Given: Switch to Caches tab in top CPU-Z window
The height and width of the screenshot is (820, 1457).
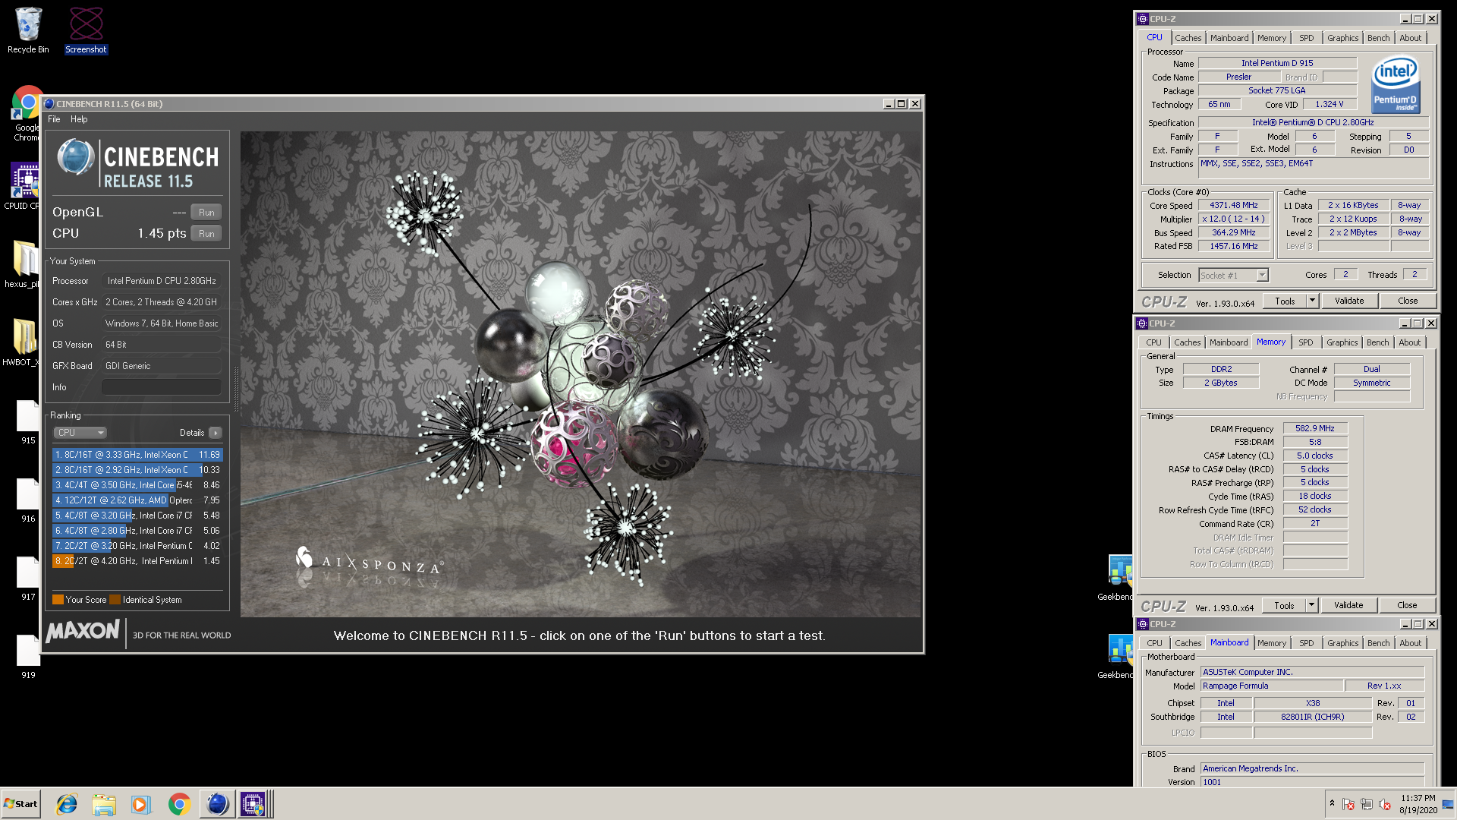Looking at the screenshot, I should 1188,38.
